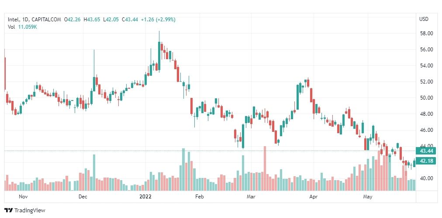This screenshot has height=218, width=442.
Task: Click the Intel symbol title
Action: pos(14,20)
